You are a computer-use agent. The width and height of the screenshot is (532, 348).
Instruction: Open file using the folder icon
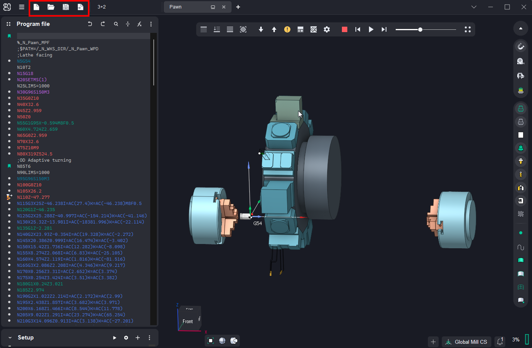click(51, 7)
